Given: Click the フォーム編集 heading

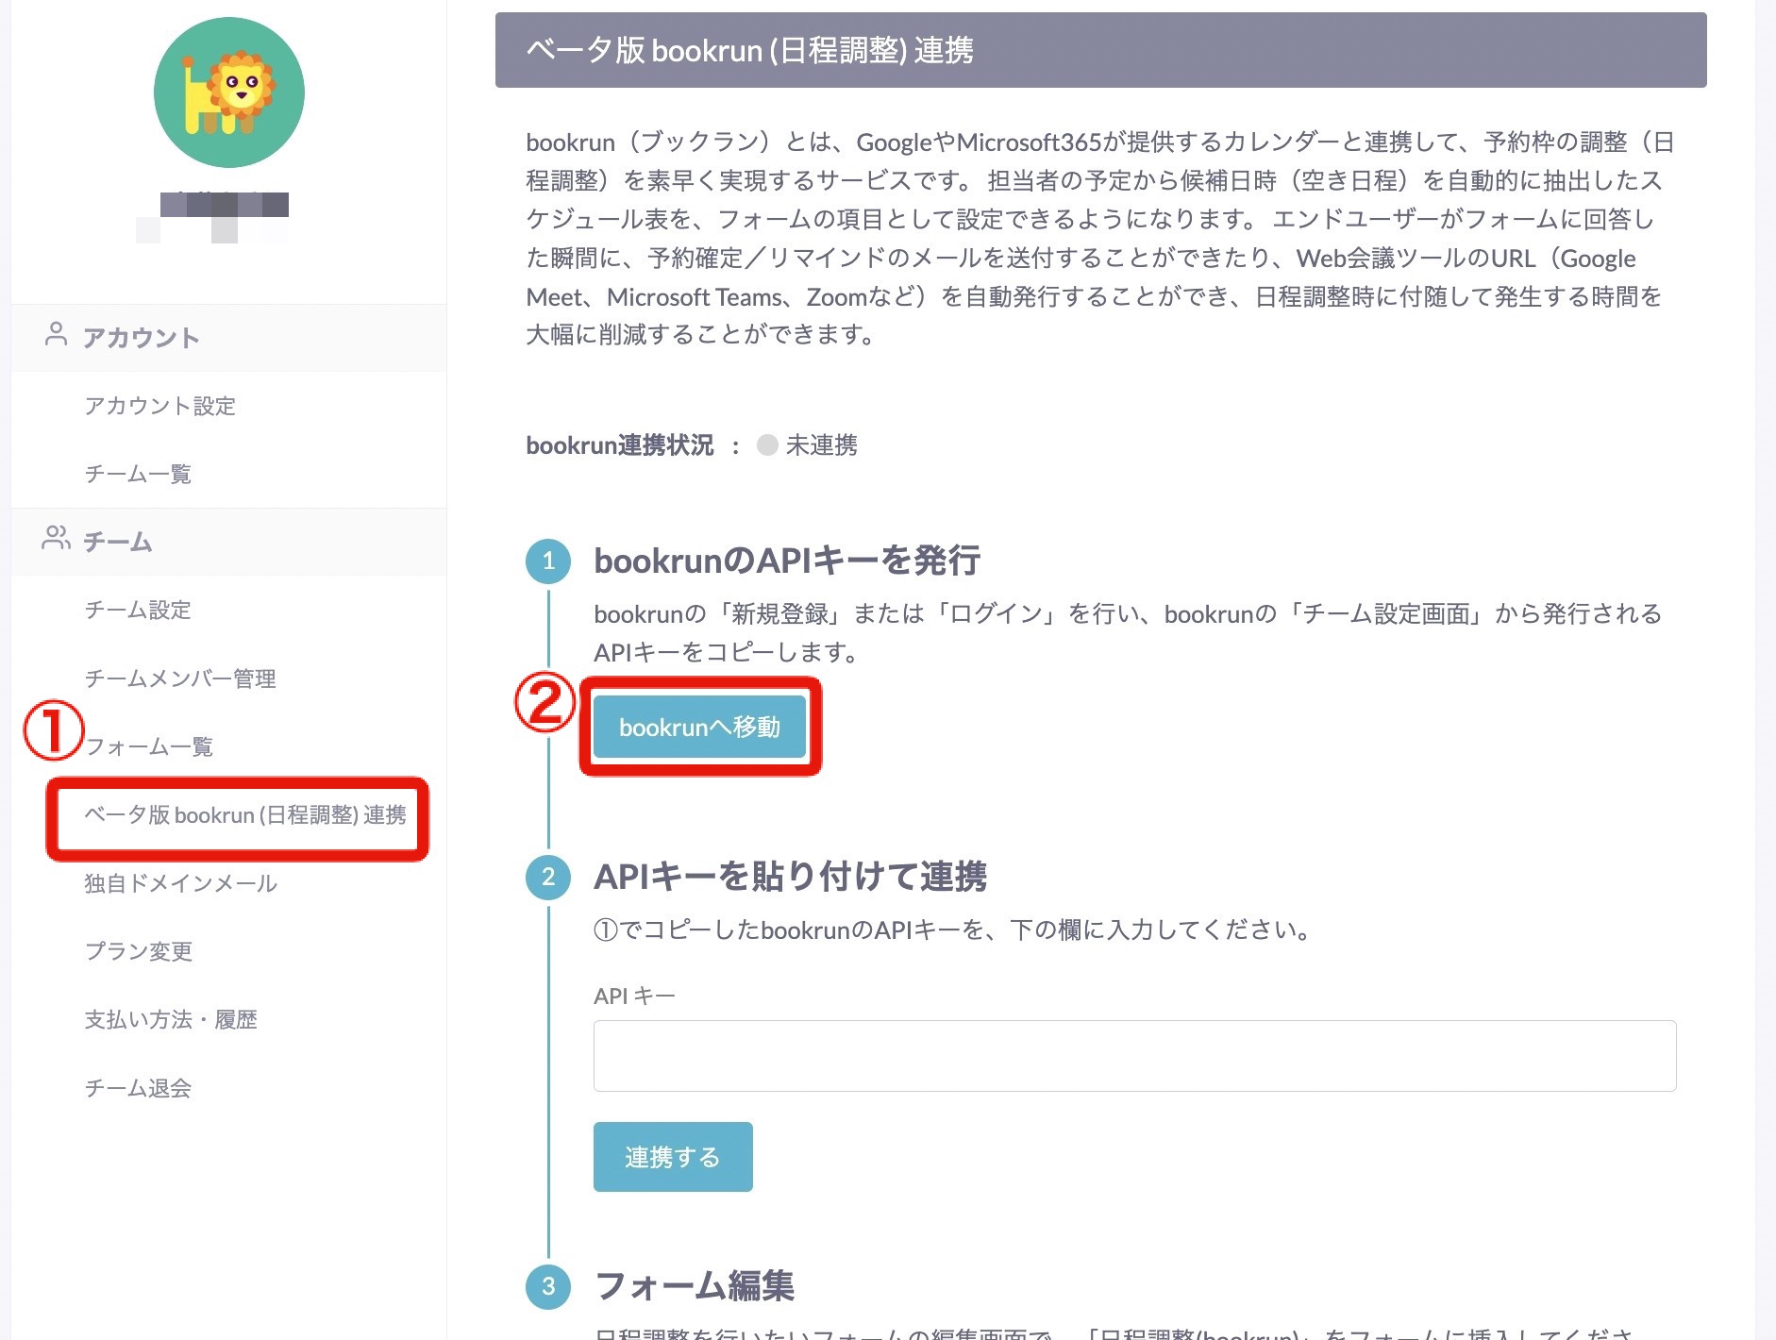Looking at the screenshot, I should [x=695, y=1285].
